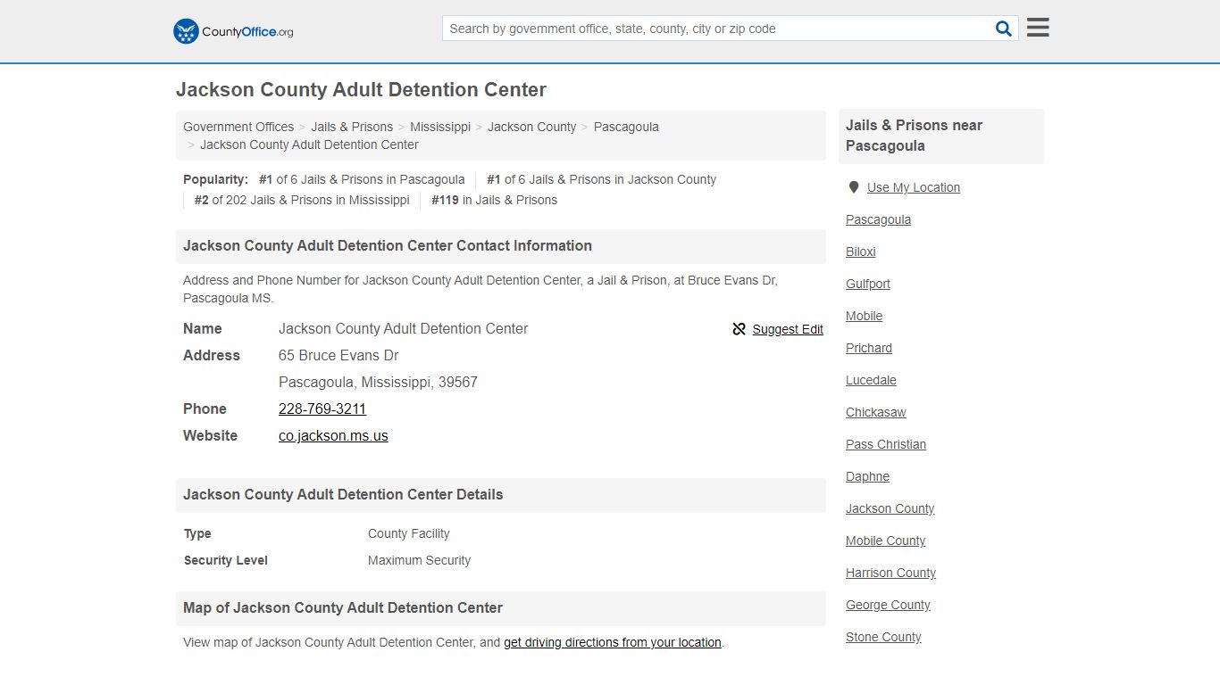Viewport: 1220px width, 685px height.
Task: Open Mobile County sidebar link
Action: 886,541
